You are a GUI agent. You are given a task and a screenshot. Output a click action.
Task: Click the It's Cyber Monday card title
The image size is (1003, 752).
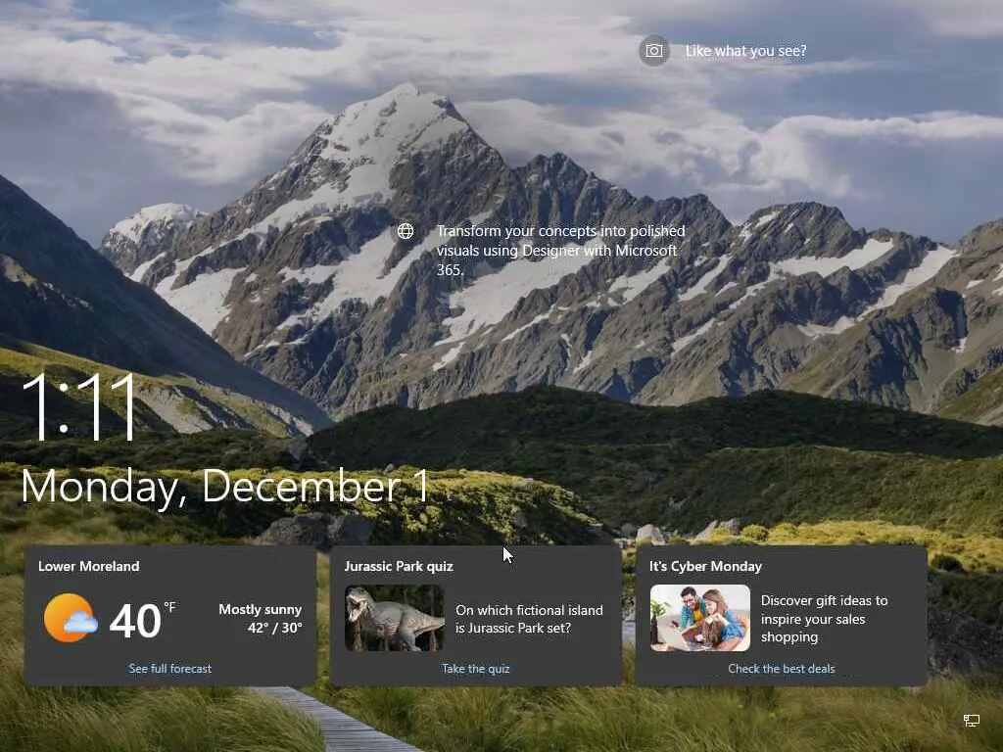pos(705,566)
